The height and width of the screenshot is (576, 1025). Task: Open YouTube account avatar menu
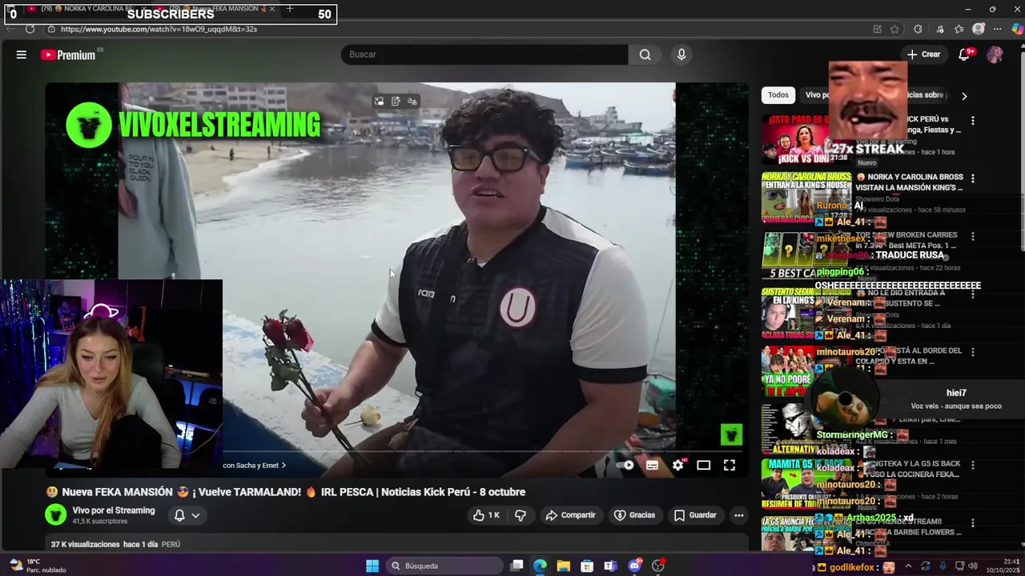tap(995, 54)
